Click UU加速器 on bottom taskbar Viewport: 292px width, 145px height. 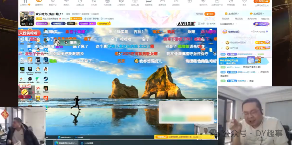point(87,143)
